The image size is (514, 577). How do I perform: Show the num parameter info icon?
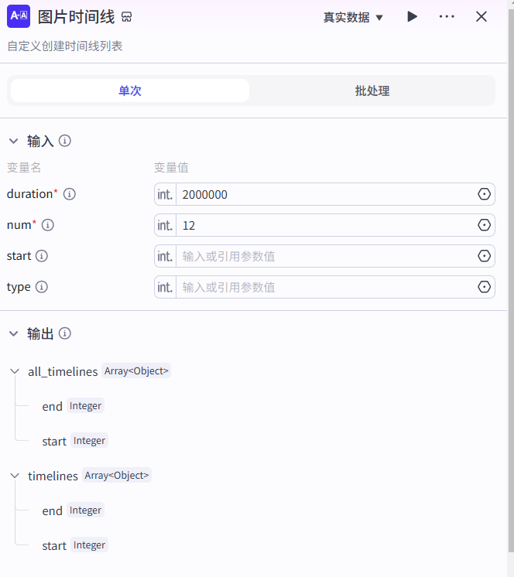point(48,225)
